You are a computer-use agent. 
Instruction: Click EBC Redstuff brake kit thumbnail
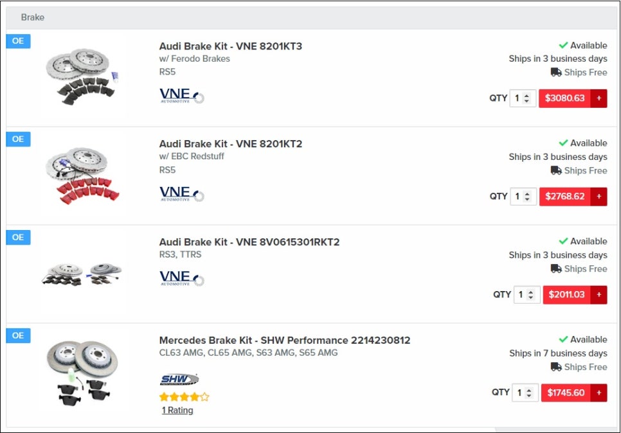click(81, 175)
